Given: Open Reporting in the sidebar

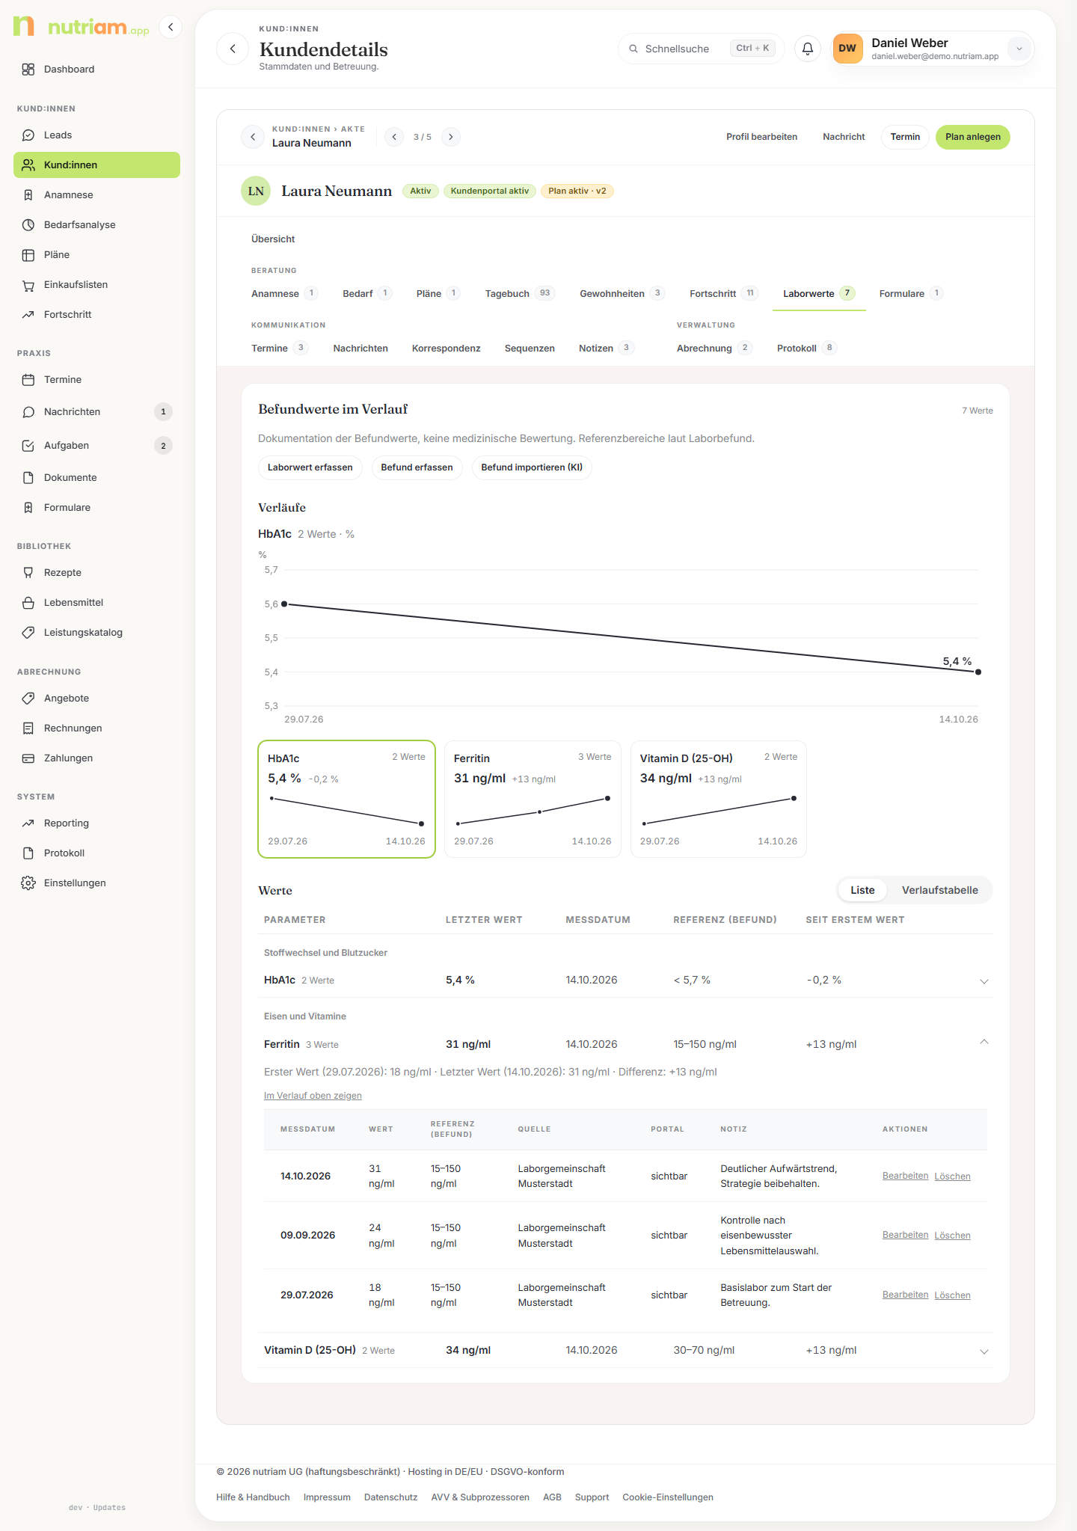Looking at the screenshot, I should (96, 823).
